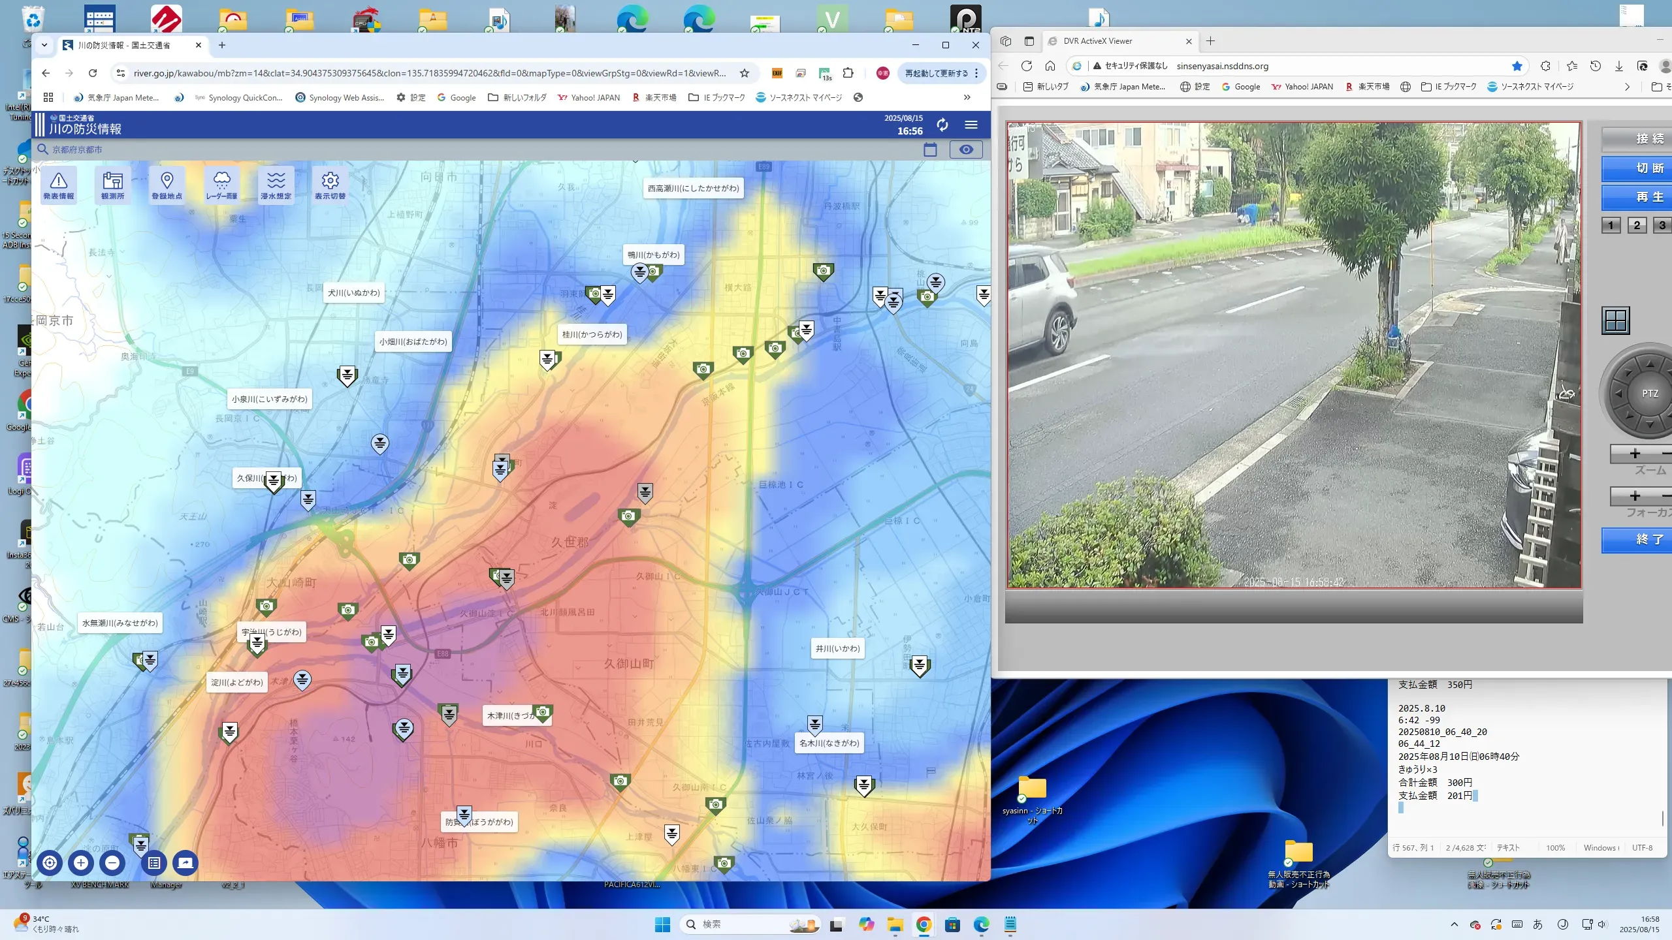This screenshot has width=1672, height=940.
Task: Expand the Chrome tab search chevron
Action: 44,45
